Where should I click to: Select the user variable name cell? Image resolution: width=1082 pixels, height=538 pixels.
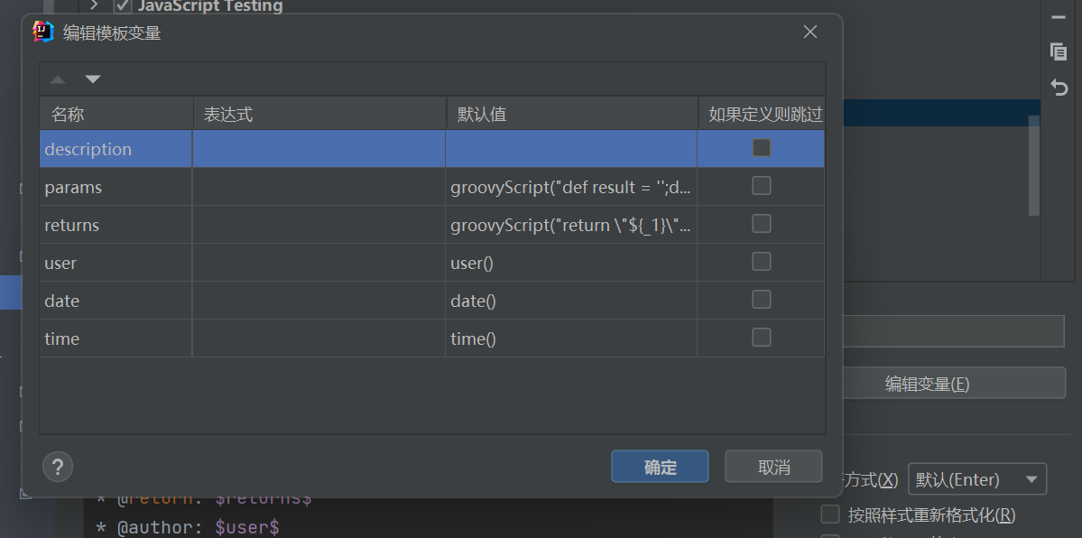coord(116,263)
